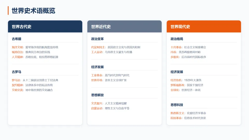Click the description 地中海世界的文化融合
This screenshot has height=140, width=249.
pyautogui.click(x=39, y=90)
